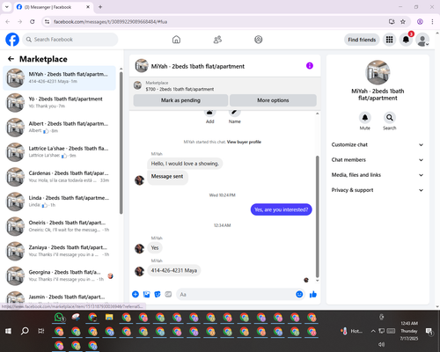Open conversation info purple icon
This screenshot has width=440, height=352.
[x=310, y=66]
